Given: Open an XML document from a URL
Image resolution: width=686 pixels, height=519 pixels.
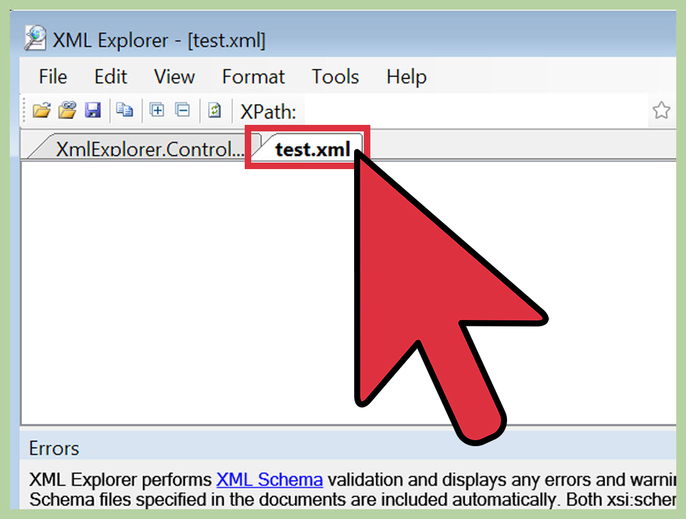Looking at the screenshot, I should [x=67, y=111].
